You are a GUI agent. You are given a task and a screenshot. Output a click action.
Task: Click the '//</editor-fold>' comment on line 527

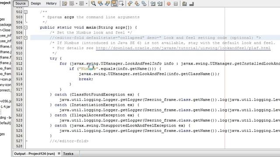point(69,141)
